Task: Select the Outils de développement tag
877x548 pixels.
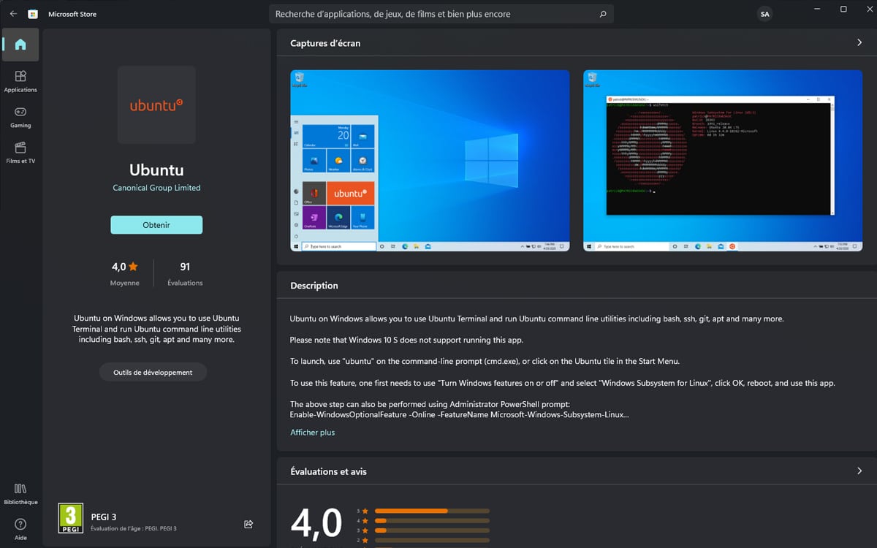Action: tap(153, 373)
